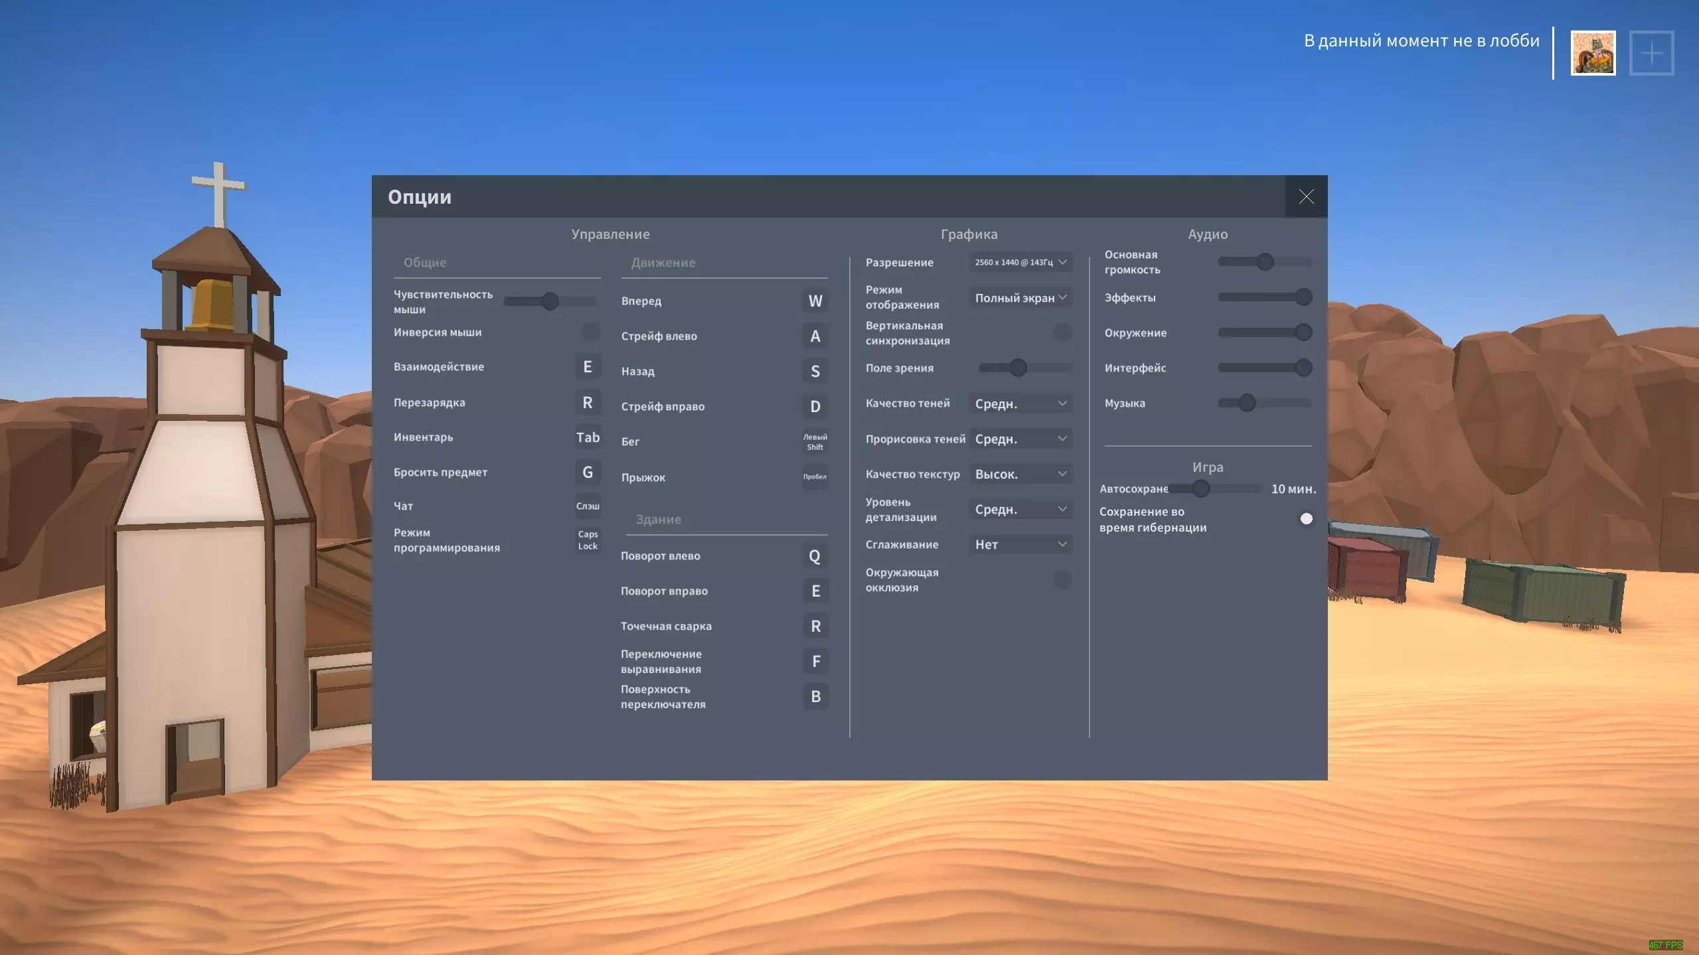Adjust the Музыка volume slider
Screen dimensions: 1699x955
[x=1246, y=403]
